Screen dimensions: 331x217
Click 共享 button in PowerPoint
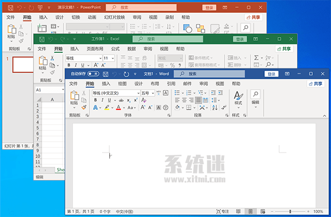(253, 17)
